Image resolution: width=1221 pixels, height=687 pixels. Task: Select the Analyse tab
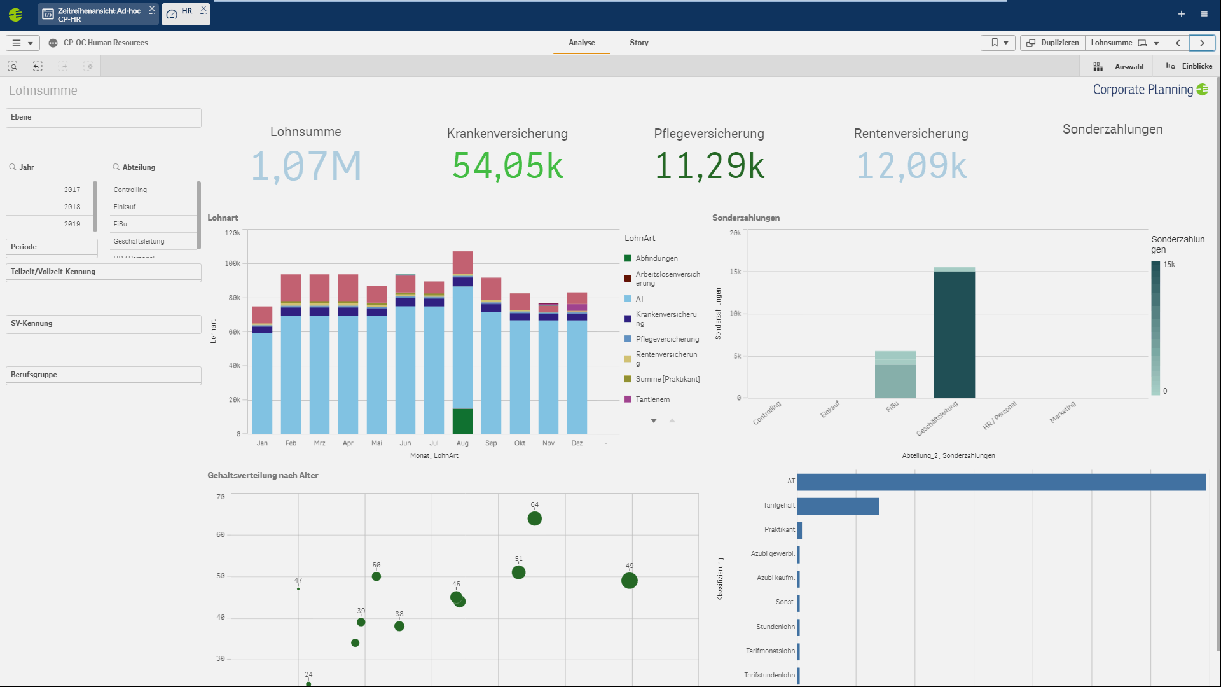pyautogui.click(x=582, y=43)
